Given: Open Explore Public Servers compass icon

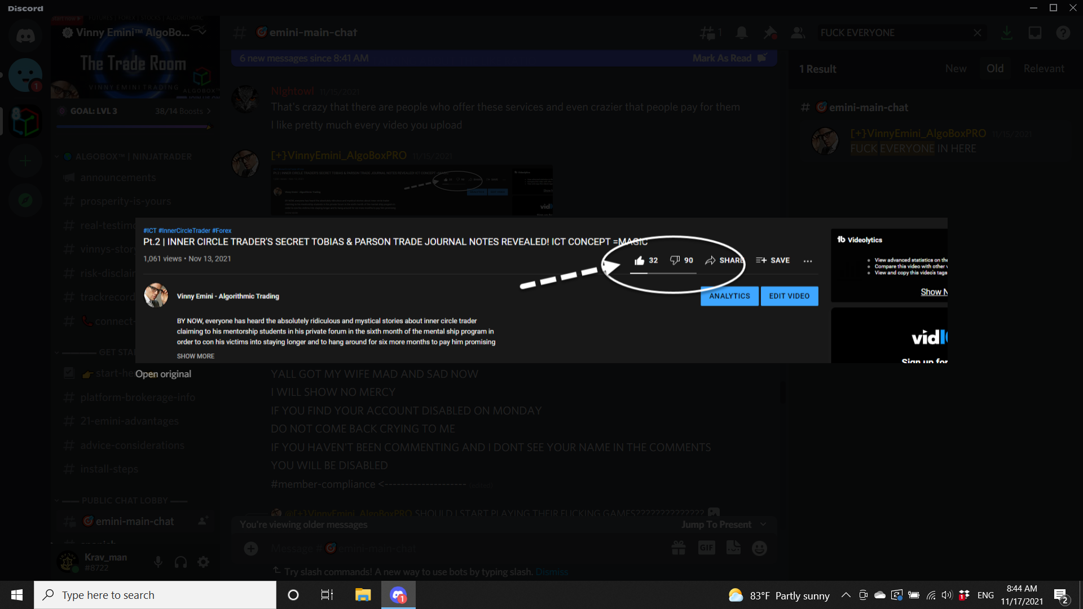Looking at the screenshot, I should [x=25, y=200].
